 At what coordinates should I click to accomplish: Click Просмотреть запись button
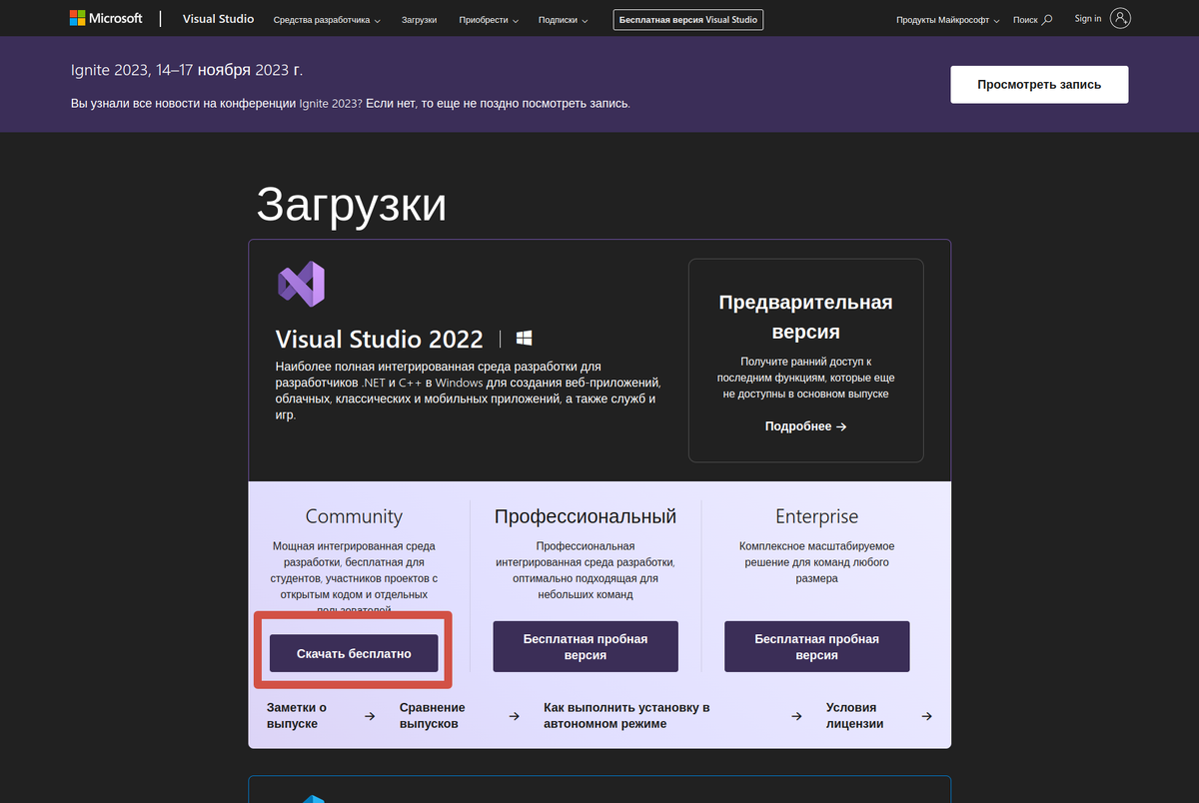pyautogui.click(x=1039, y=85)
